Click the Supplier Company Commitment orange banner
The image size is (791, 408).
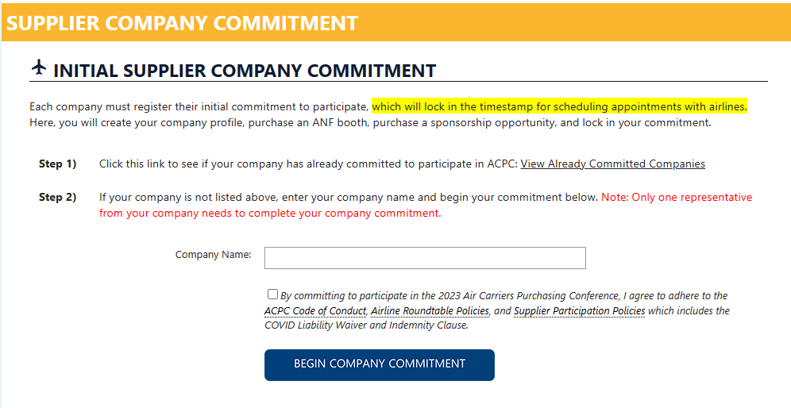(x=395, y=22)
